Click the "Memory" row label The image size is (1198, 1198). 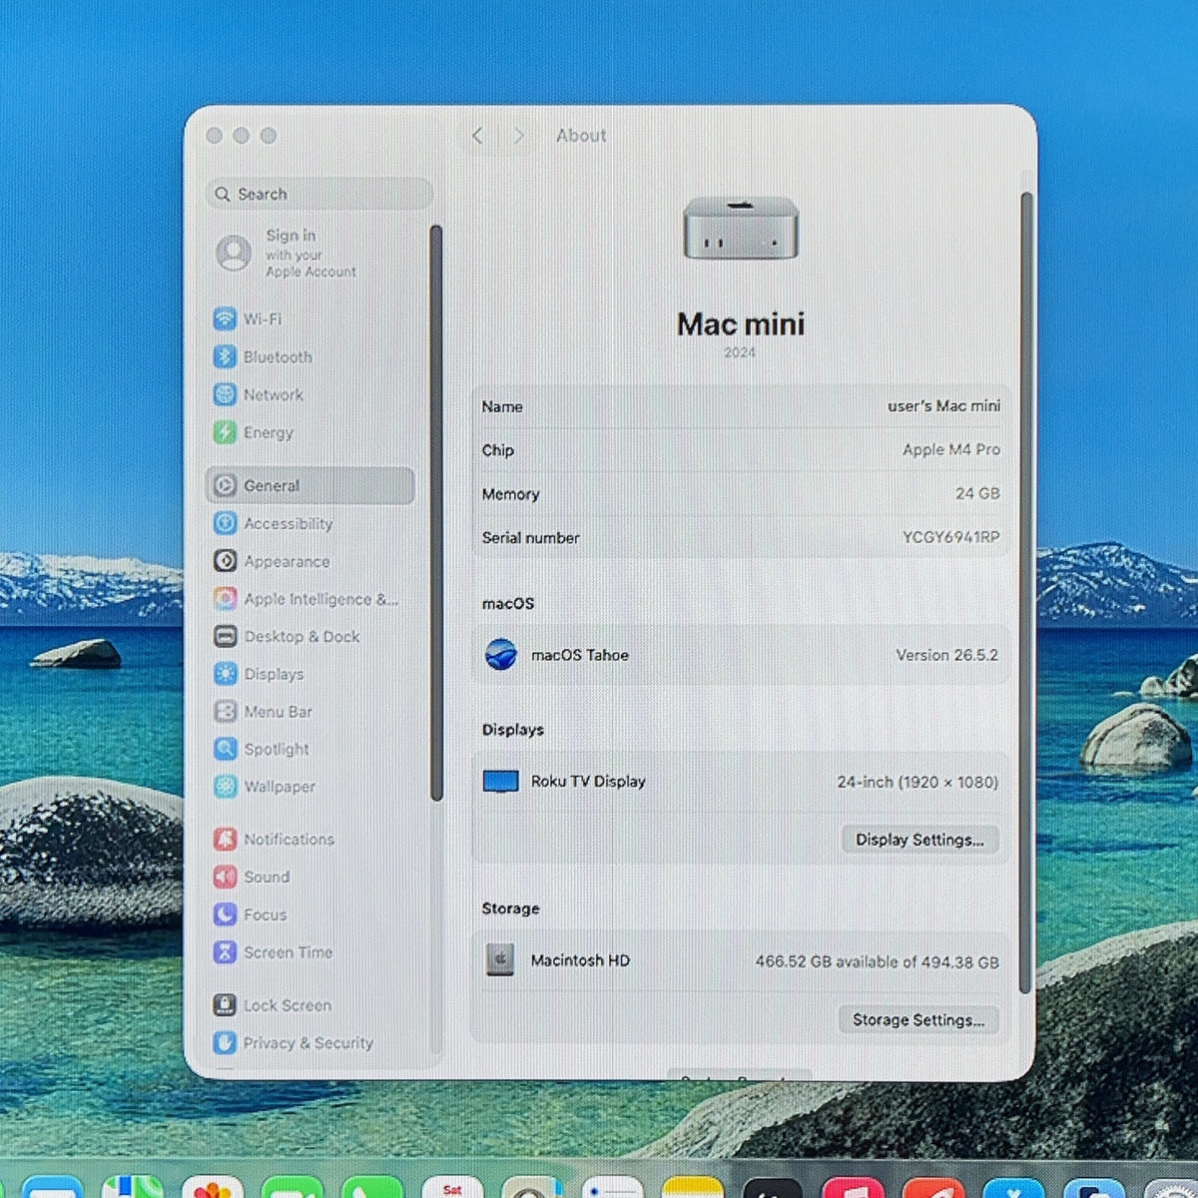pyautogui.click(x=510, y=494)
